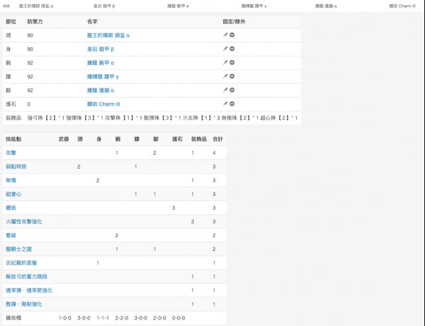Exclude the Charm III charm
Viewport: 425px width, 326px height.
[x=232, y=104]
